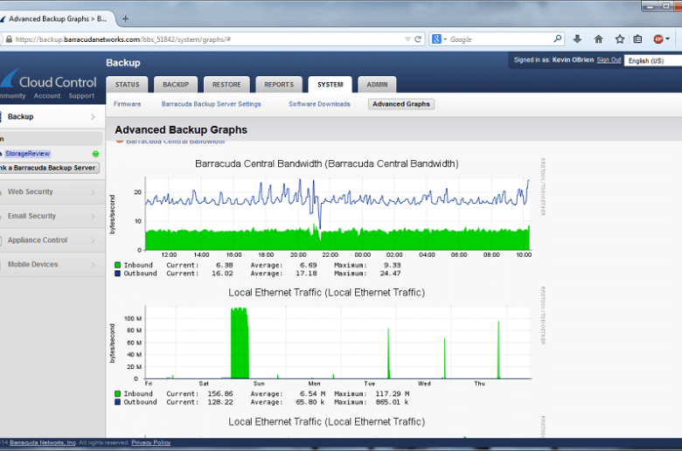Open the URL bar history dropdown arrow
682x451 pixels.
tap(407, 39)
